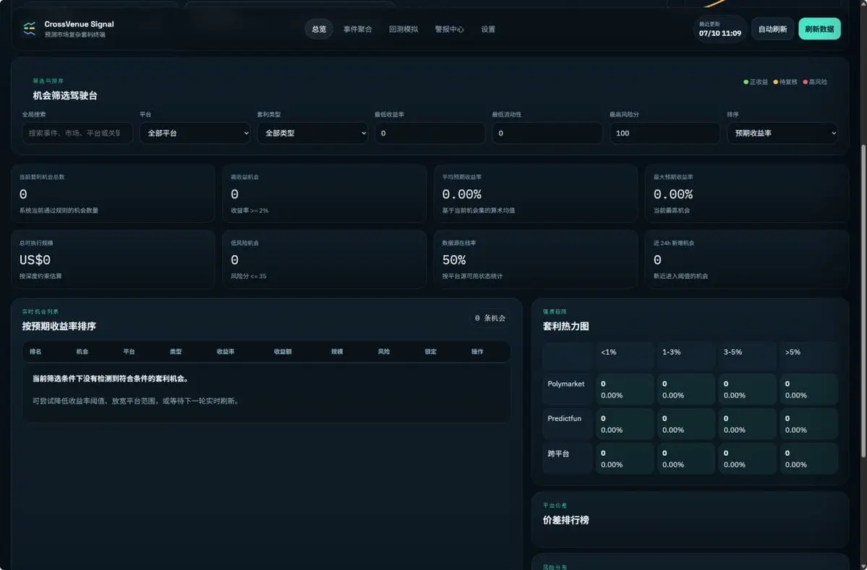
Task: Click the 0 条机会 count badge
Action: pyautogui.click(x=490, y=318)
